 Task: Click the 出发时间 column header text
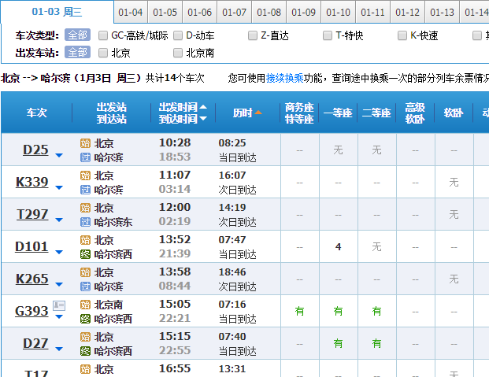click(x=178, y=107)
